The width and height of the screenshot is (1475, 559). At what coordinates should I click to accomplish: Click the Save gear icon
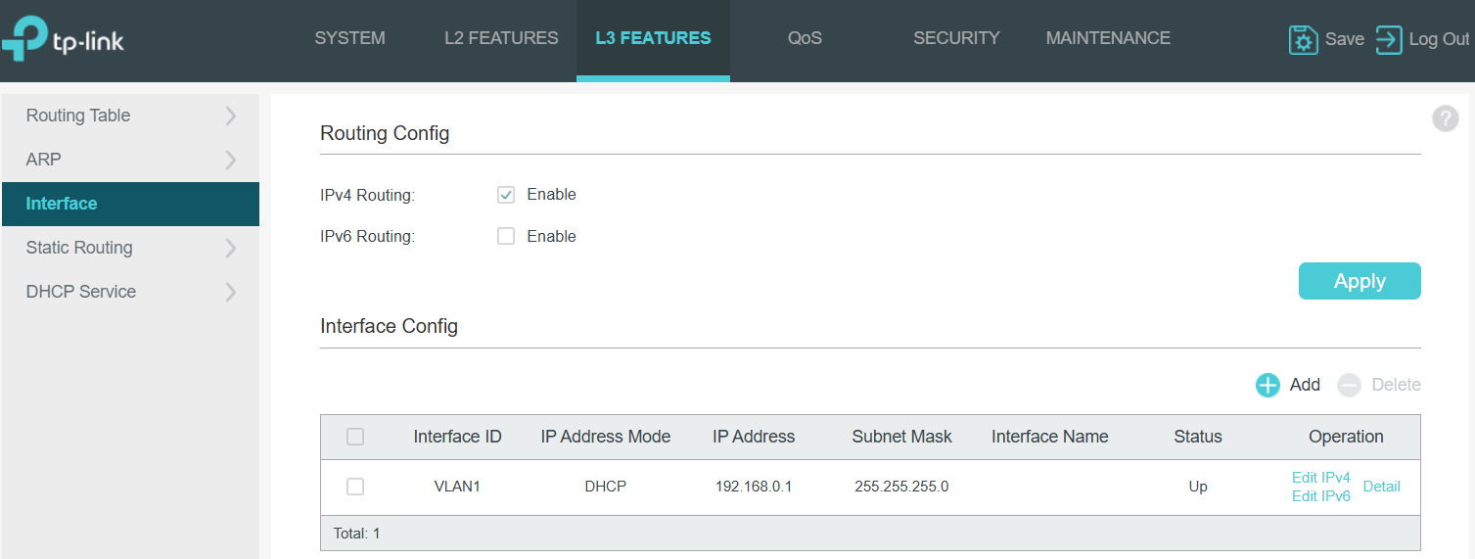(1303, 40)
